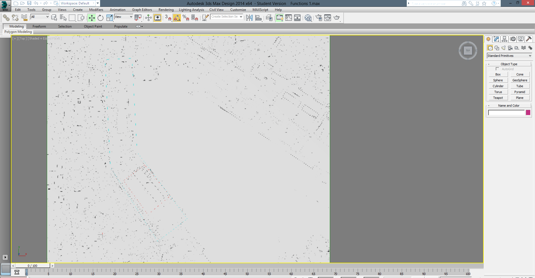Click the magenta object color swatch
The image size is (535, 278).
(528, 113)
